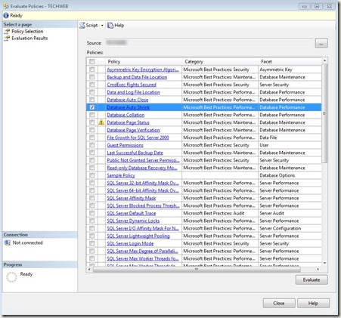Check the Asymmetric Key Encryption Algorithm policy
This screenshot has height=318, width=341.
point(92,69)
